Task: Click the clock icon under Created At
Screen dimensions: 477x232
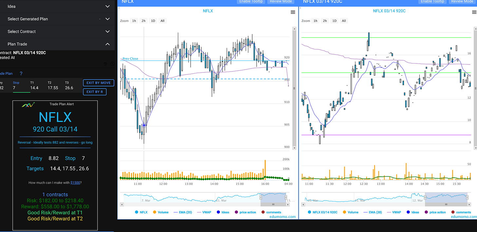Action: [112, 64]
